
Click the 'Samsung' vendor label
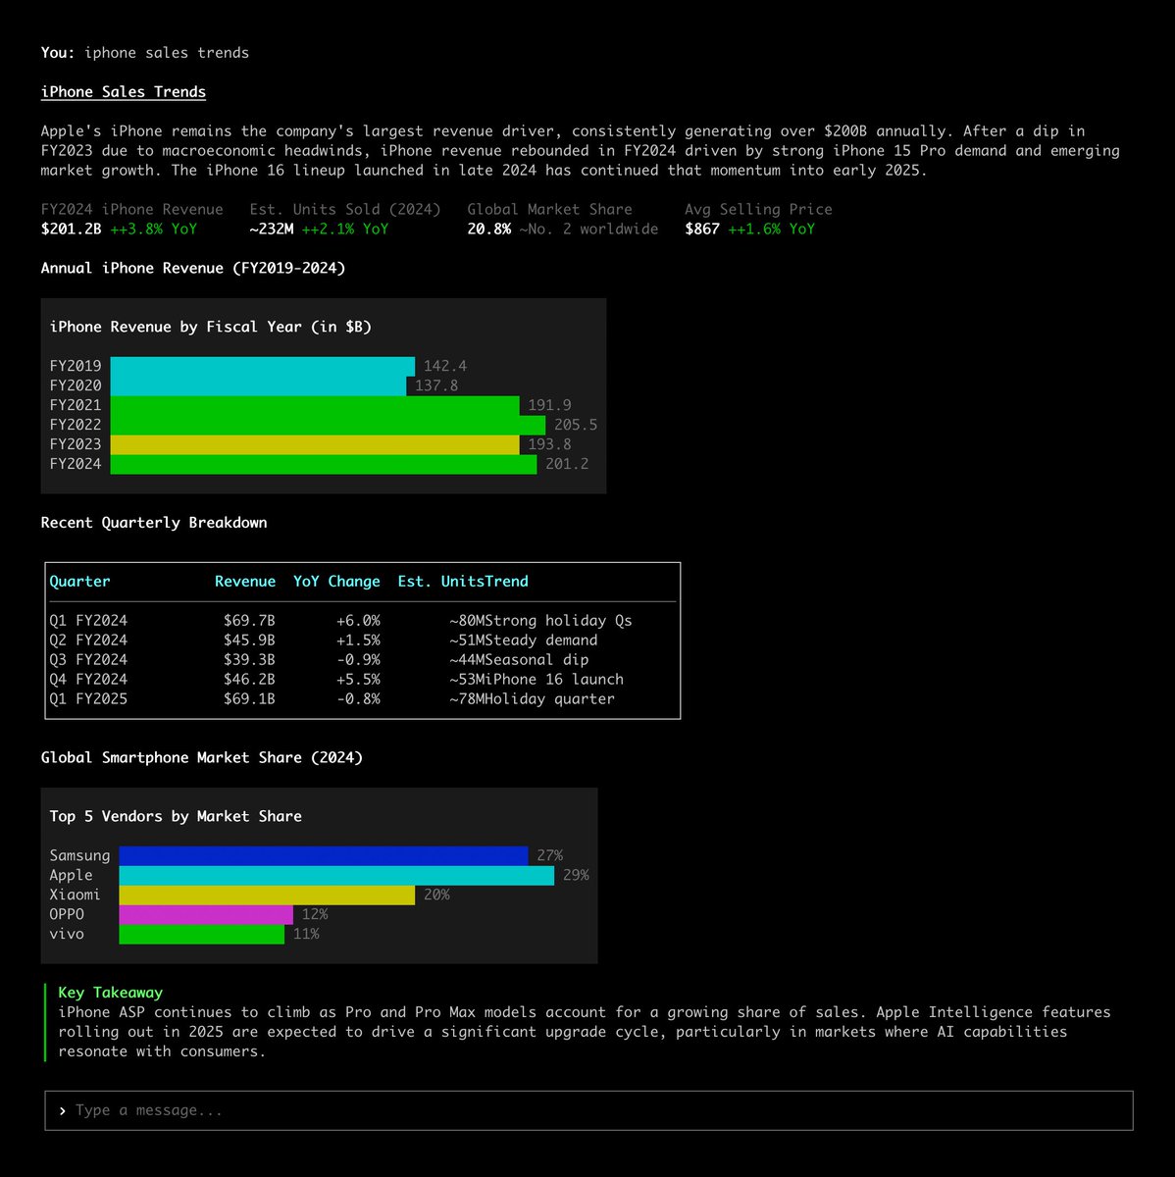[80, 855]
